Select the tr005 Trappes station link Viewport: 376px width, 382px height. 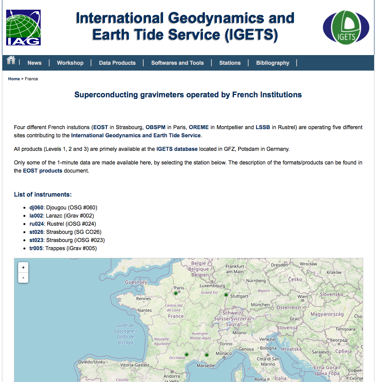(x=36, y=248)
